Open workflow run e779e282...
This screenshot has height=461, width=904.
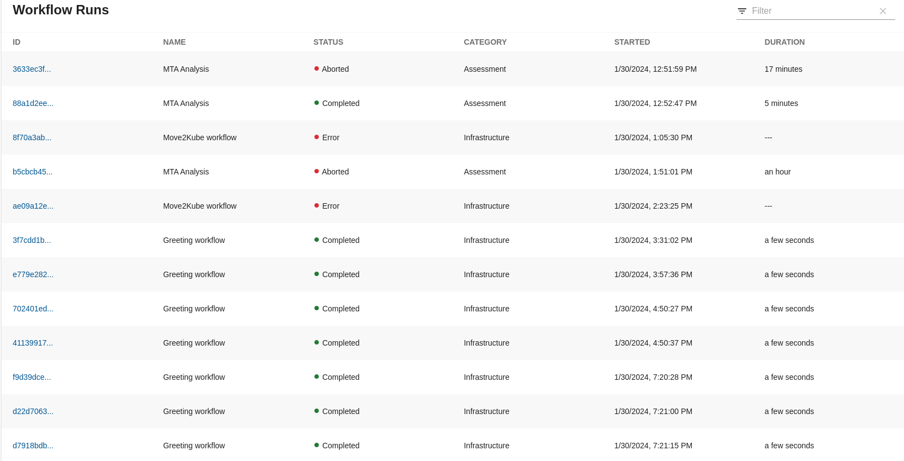pyautogui.click(x=33, y=274)
